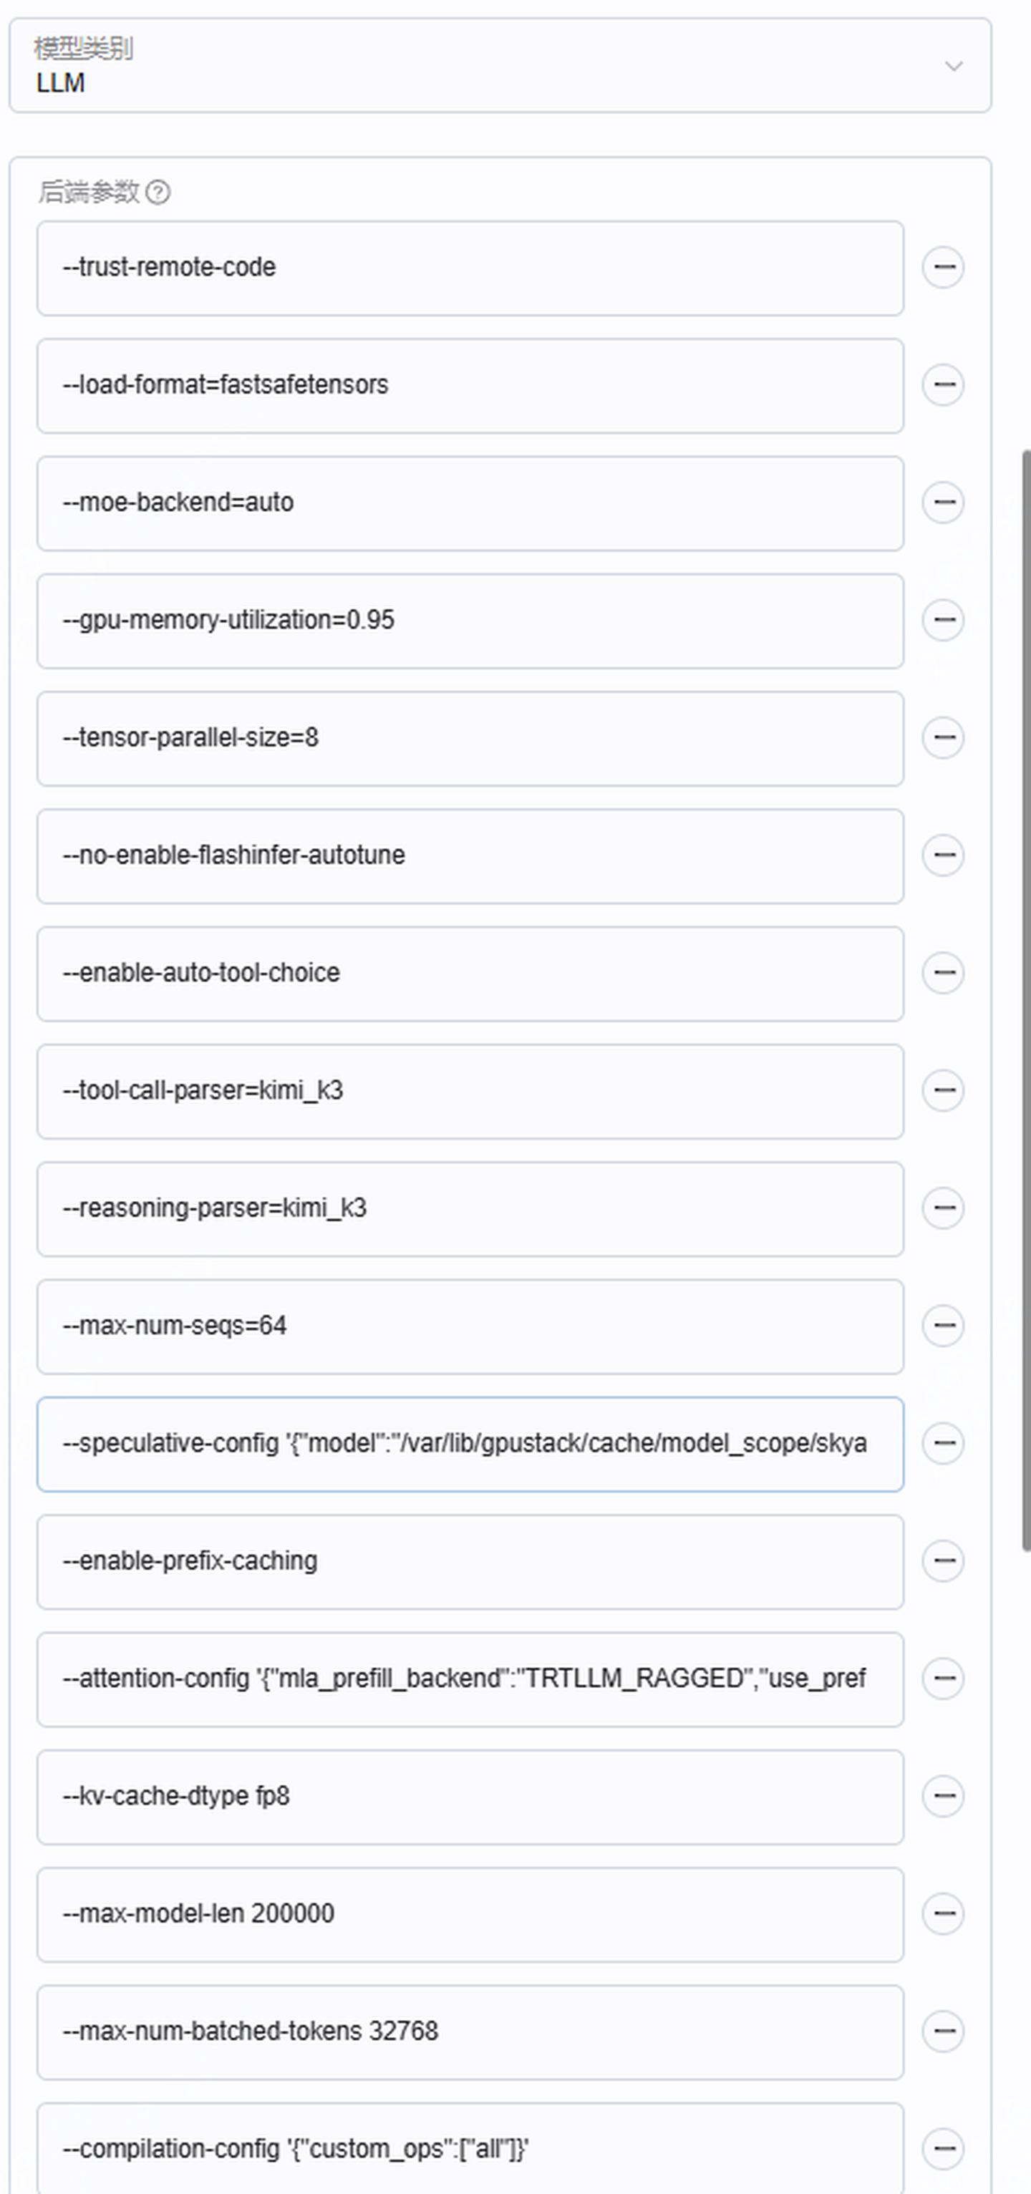1031x2194 pixels.
Task: Delete the --speculative-config row
Action: coord(942,1444)
